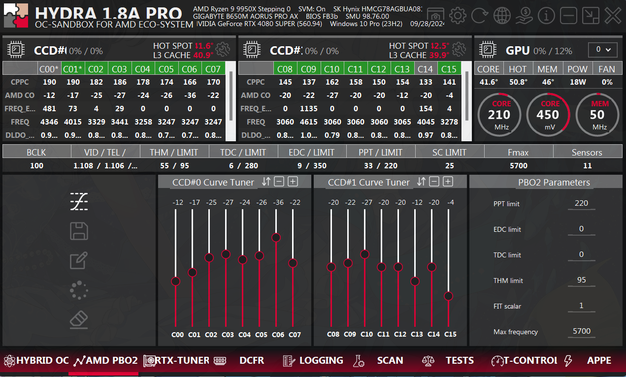This screenshot has width=626, height=377.
Task: Open the info icon in header
Action: point(546,16)
